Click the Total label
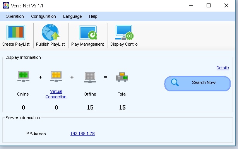This screenshot has height=149, width=238. click(x=122, y=94)
